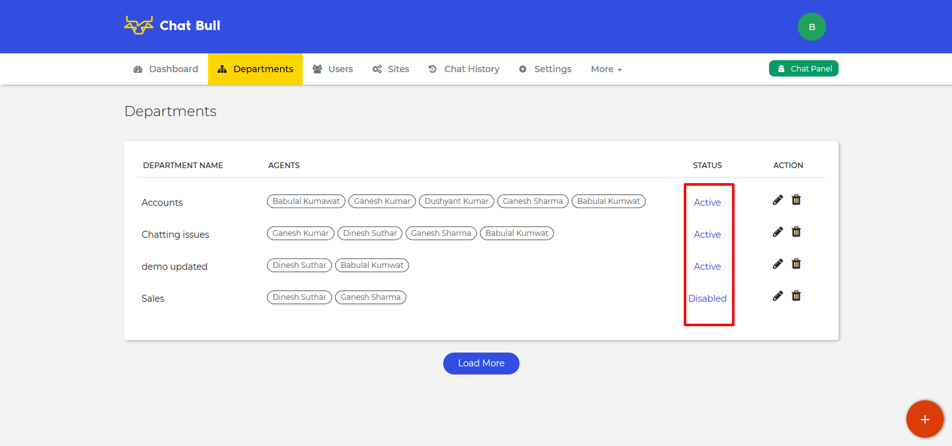Delete the Accounts department via trash icon

796,200
